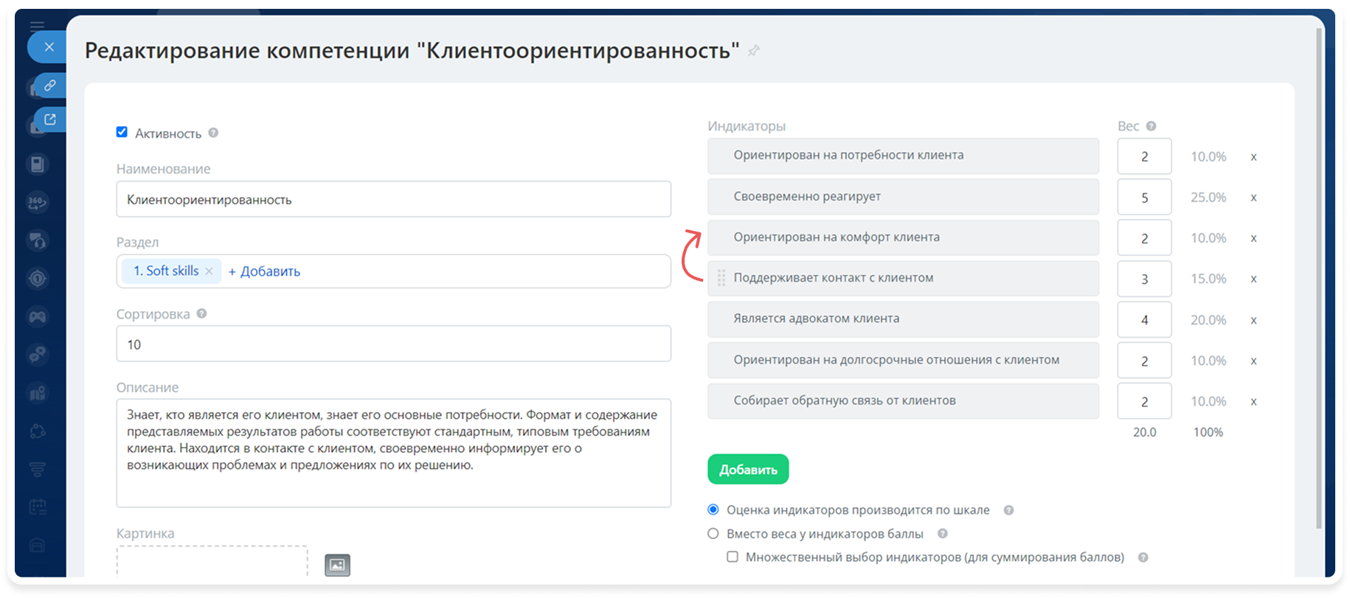
Task: Focus the Сортировка field with 10
Action: pyautogui.click(x=393, y=344)
